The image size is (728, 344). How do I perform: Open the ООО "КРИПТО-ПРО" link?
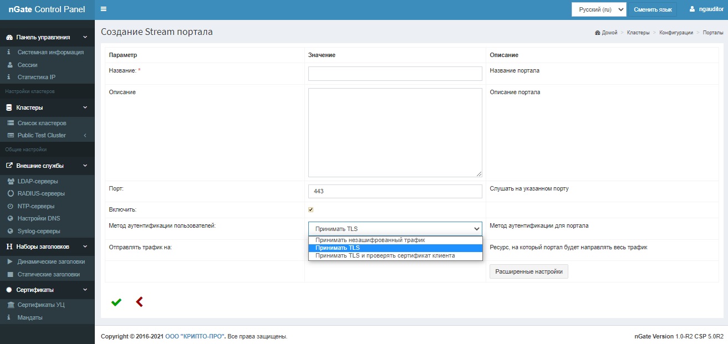[195, 336]
